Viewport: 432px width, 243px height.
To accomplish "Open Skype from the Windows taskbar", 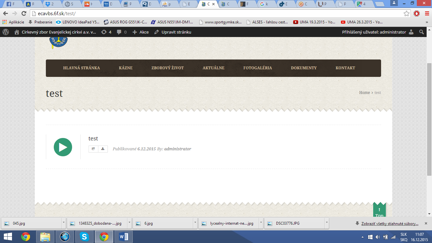I will 84,237.
